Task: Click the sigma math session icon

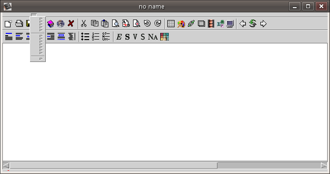Action: click(x=220, y=23)
